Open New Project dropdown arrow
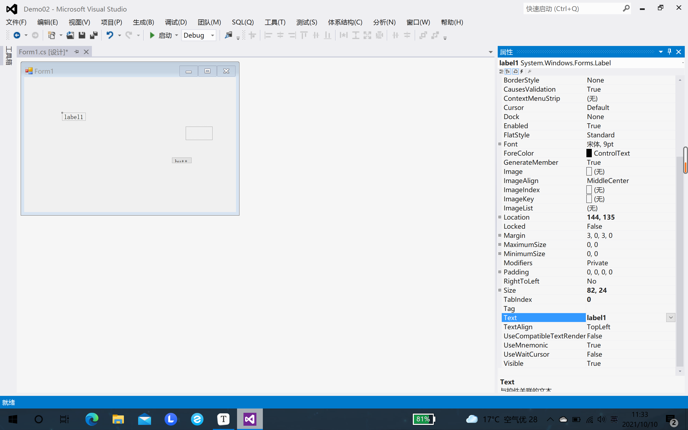The image size is (688, 430). 60,35
